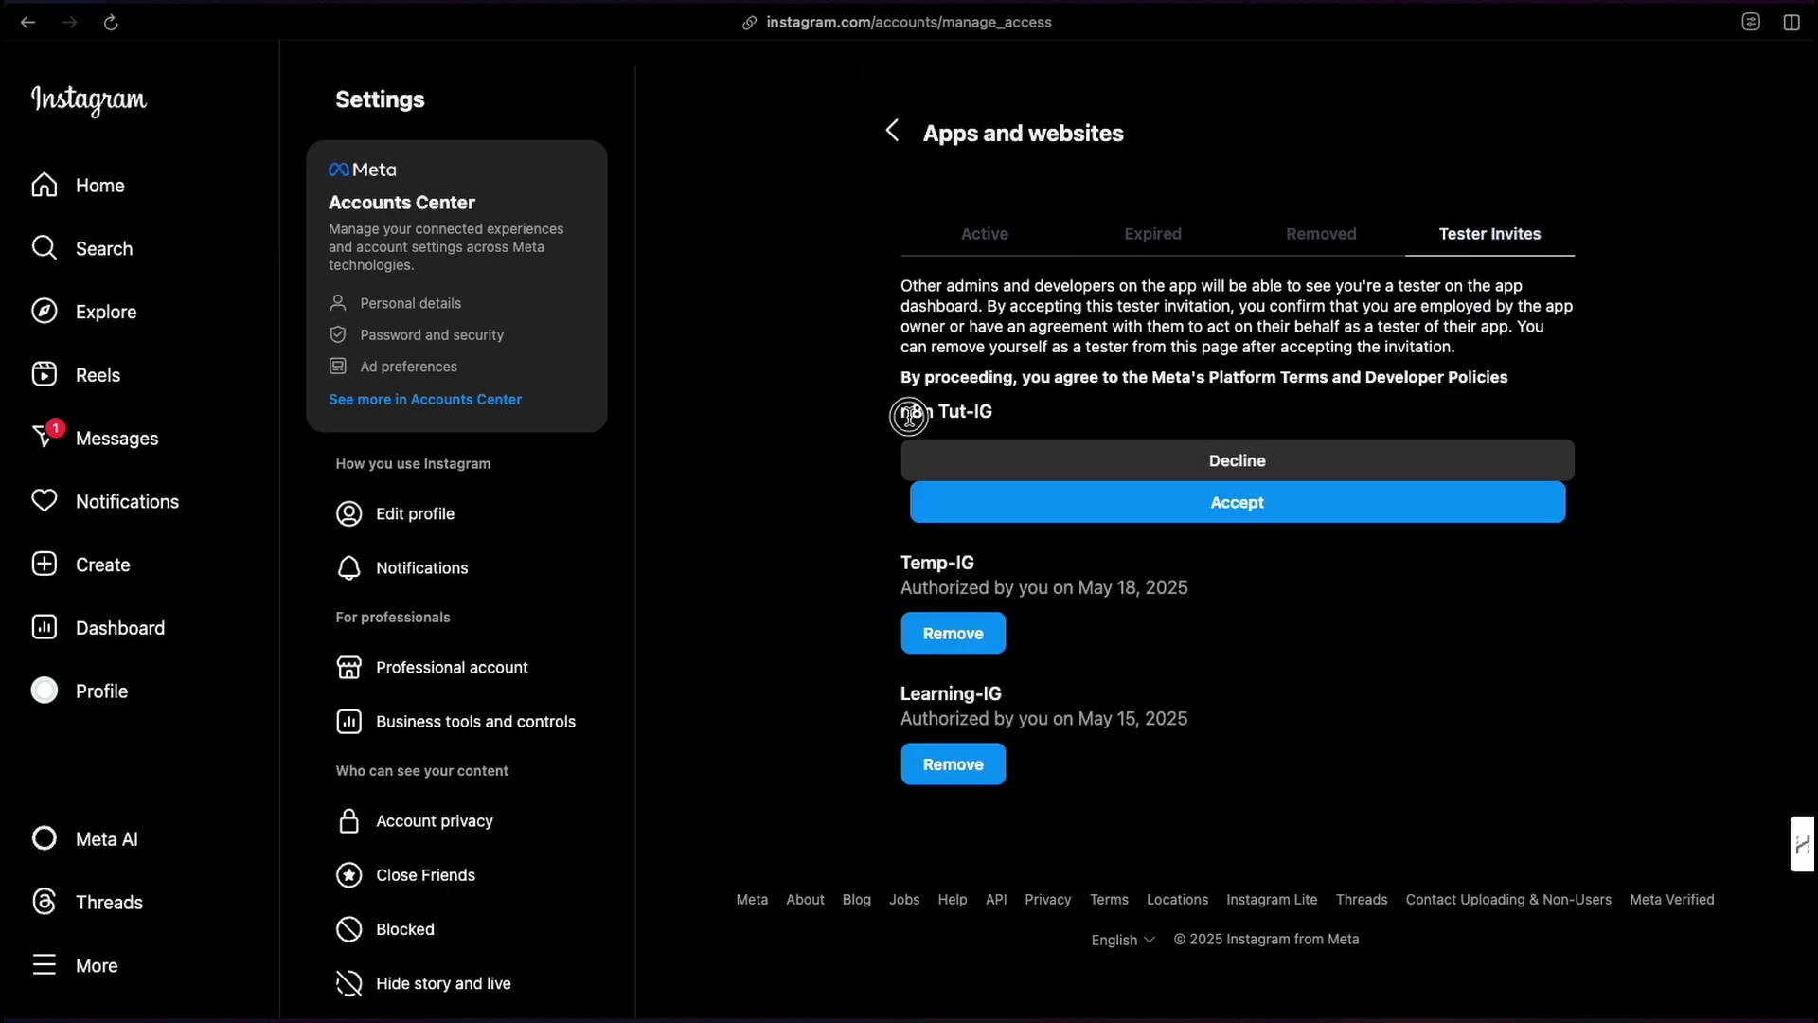
Task: Open the Threads icon
Action: tap(45, 902)
